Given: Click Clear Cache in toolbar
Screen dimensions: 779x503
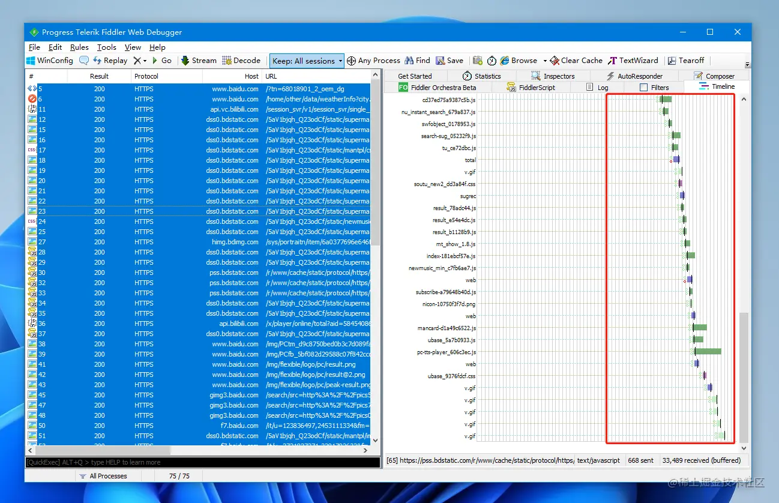Looking at the screenshot, I should pyautogui.click(x=576, y=61).
